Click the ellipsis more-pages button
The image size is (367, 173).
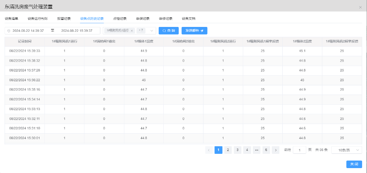click(x=256, y=150)
